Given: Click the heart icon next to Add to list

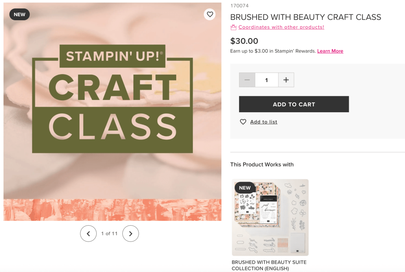Looking at the screenshot, I should (243, 122).
